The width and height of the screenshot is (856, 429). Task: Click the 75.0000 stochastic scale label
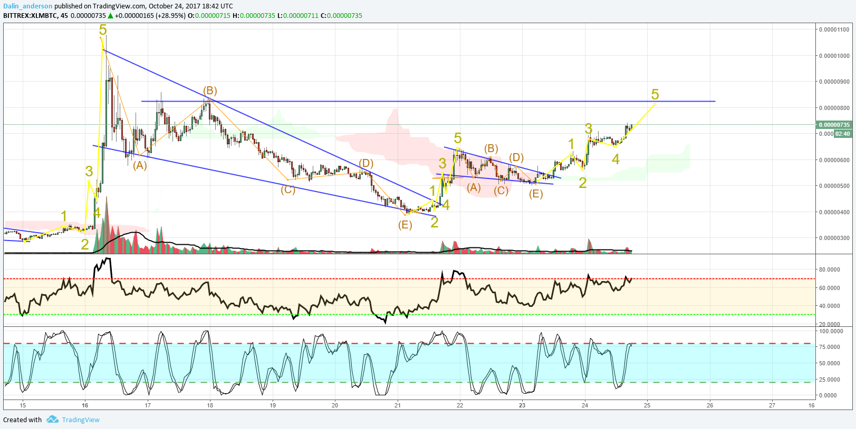829,347
